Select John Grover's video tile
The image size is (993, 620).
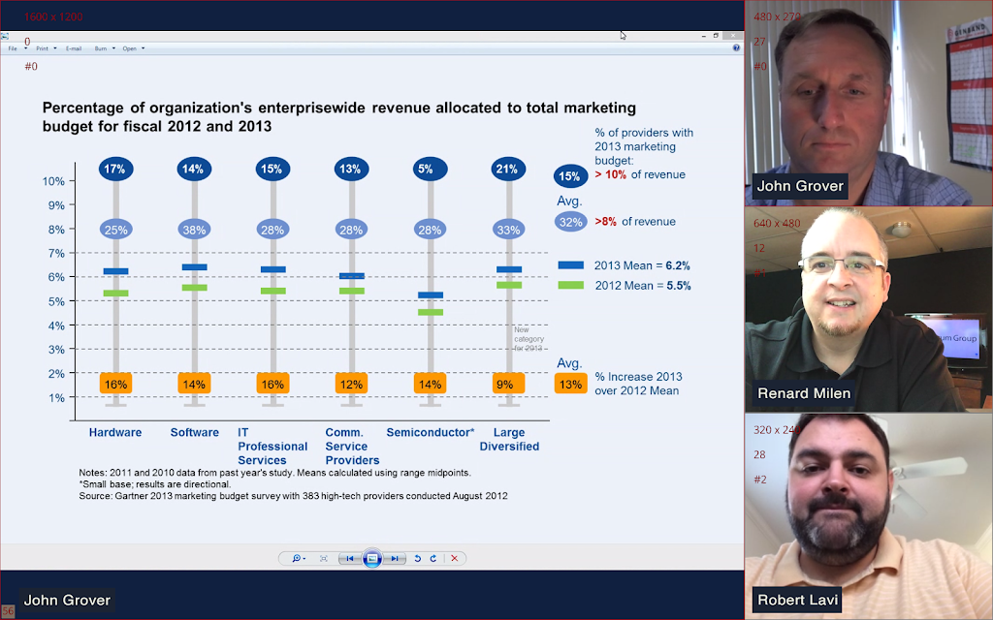pyautogui.click(x=869, y=103)
